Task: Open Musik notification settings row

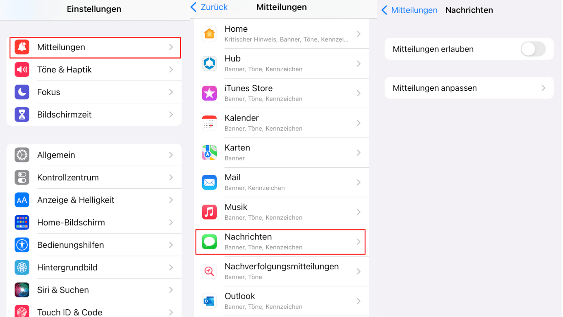Action: tap(282, 212)
